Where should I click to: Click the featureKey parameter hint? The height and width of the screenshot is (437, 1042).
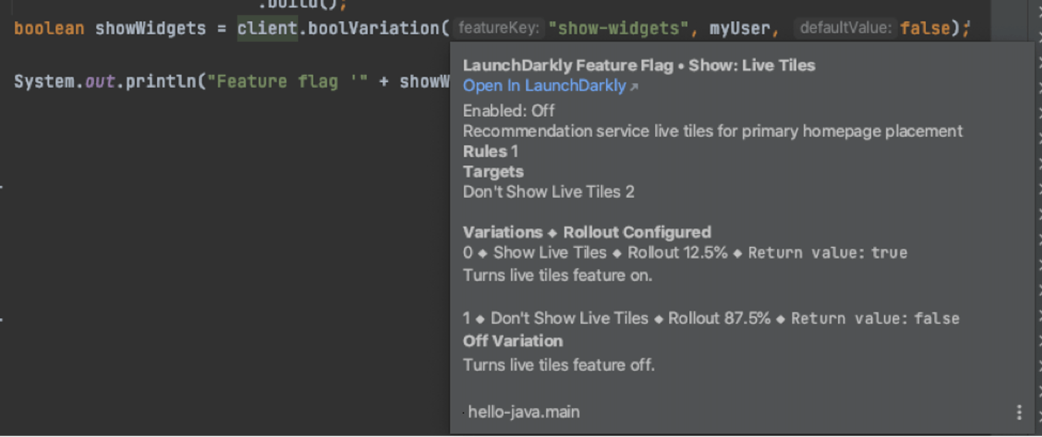(x=498, y=28)
